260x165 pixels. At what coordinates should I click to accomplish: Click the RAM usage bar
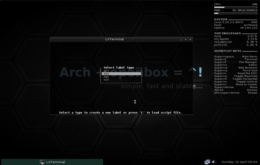tap(236, 13)
